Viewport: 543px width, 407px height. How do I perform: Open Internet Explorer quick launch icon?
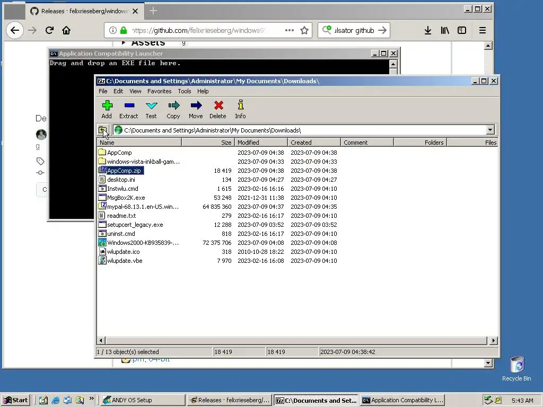point(55,400)
